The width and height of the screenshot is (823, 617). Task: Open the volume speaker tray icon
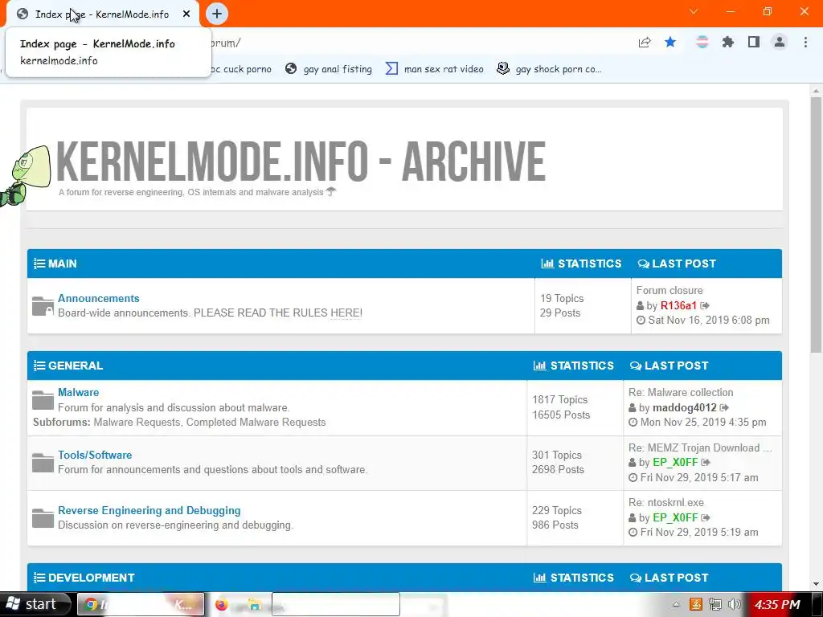735,604
